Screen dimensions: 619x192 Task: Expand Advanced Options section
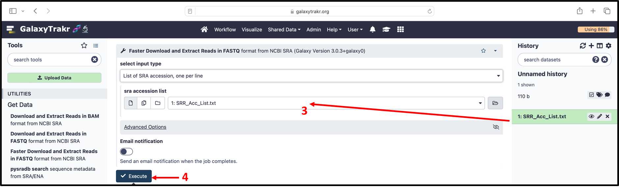pyautogui.click(x=145, y=127)
